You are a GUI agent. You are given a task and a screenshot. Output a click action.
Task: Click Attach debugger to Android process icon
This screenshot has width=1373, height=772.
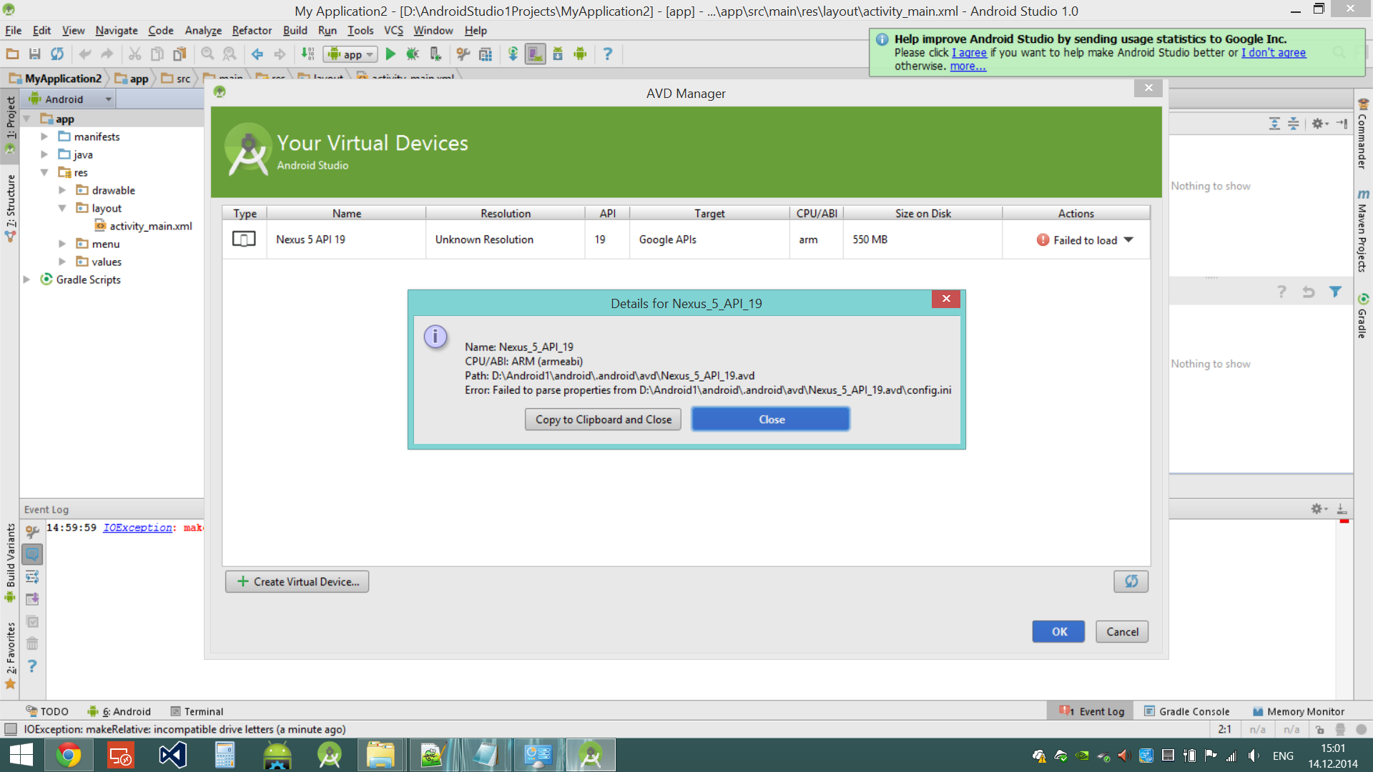click(435, 54)
